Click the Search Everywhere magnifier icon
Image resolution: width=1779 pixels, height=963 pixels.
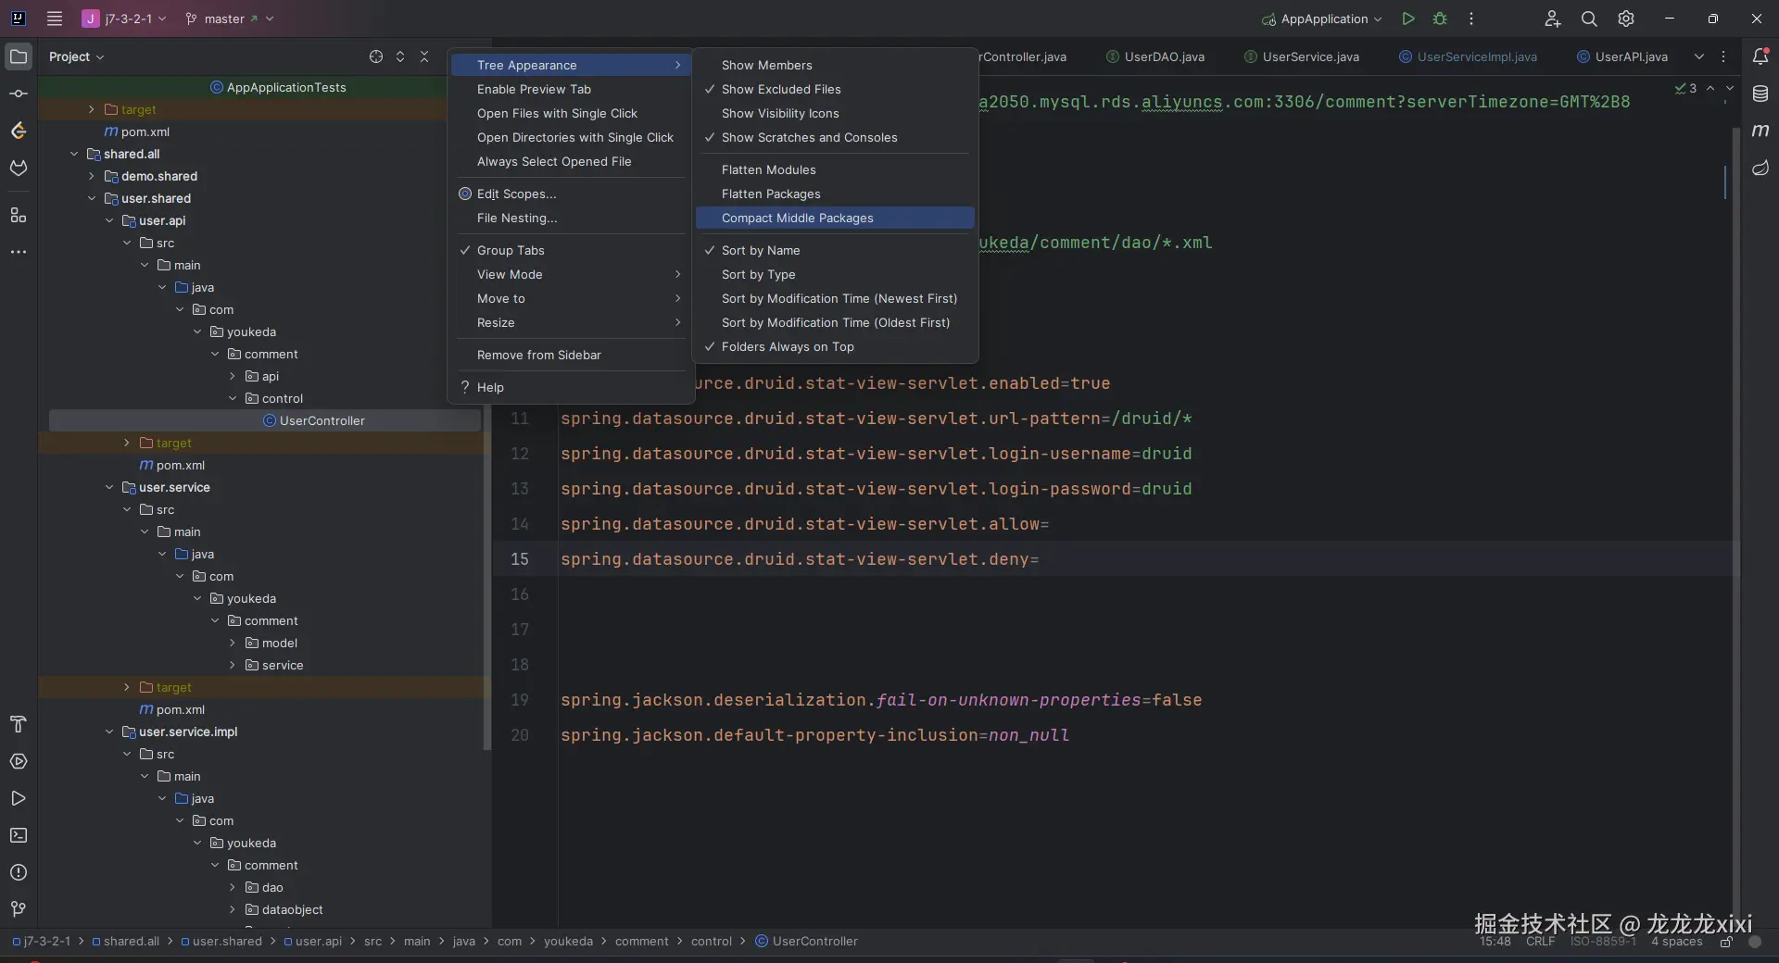pyautogui.click(x=1589, y=19)
